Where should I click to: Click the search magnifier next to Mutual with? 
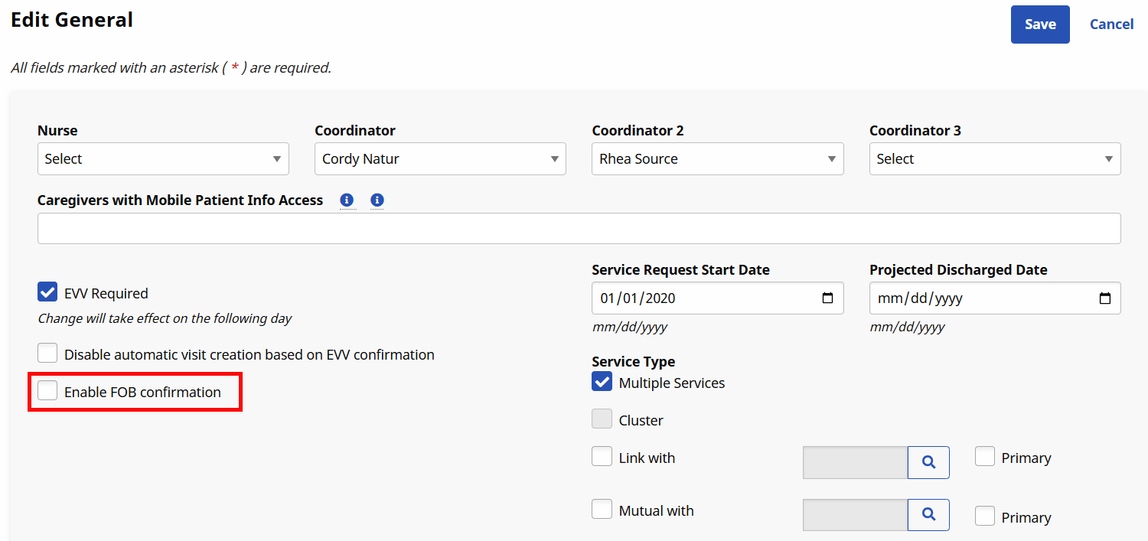(928, 514)
